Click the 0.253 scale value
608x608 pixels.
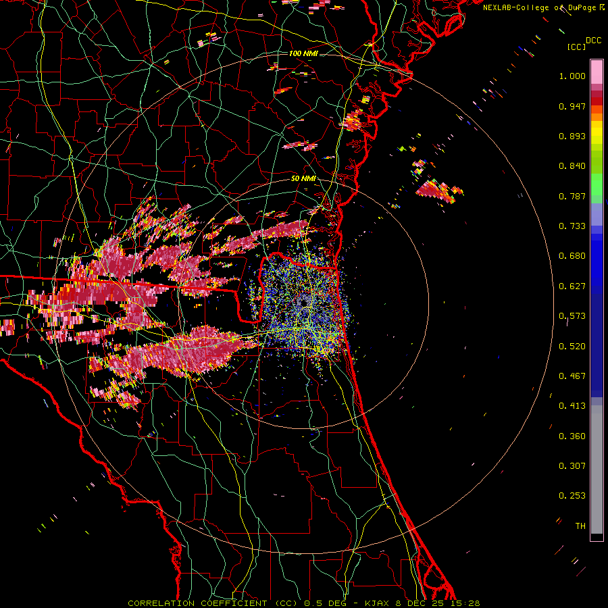(x=572, y=496)
